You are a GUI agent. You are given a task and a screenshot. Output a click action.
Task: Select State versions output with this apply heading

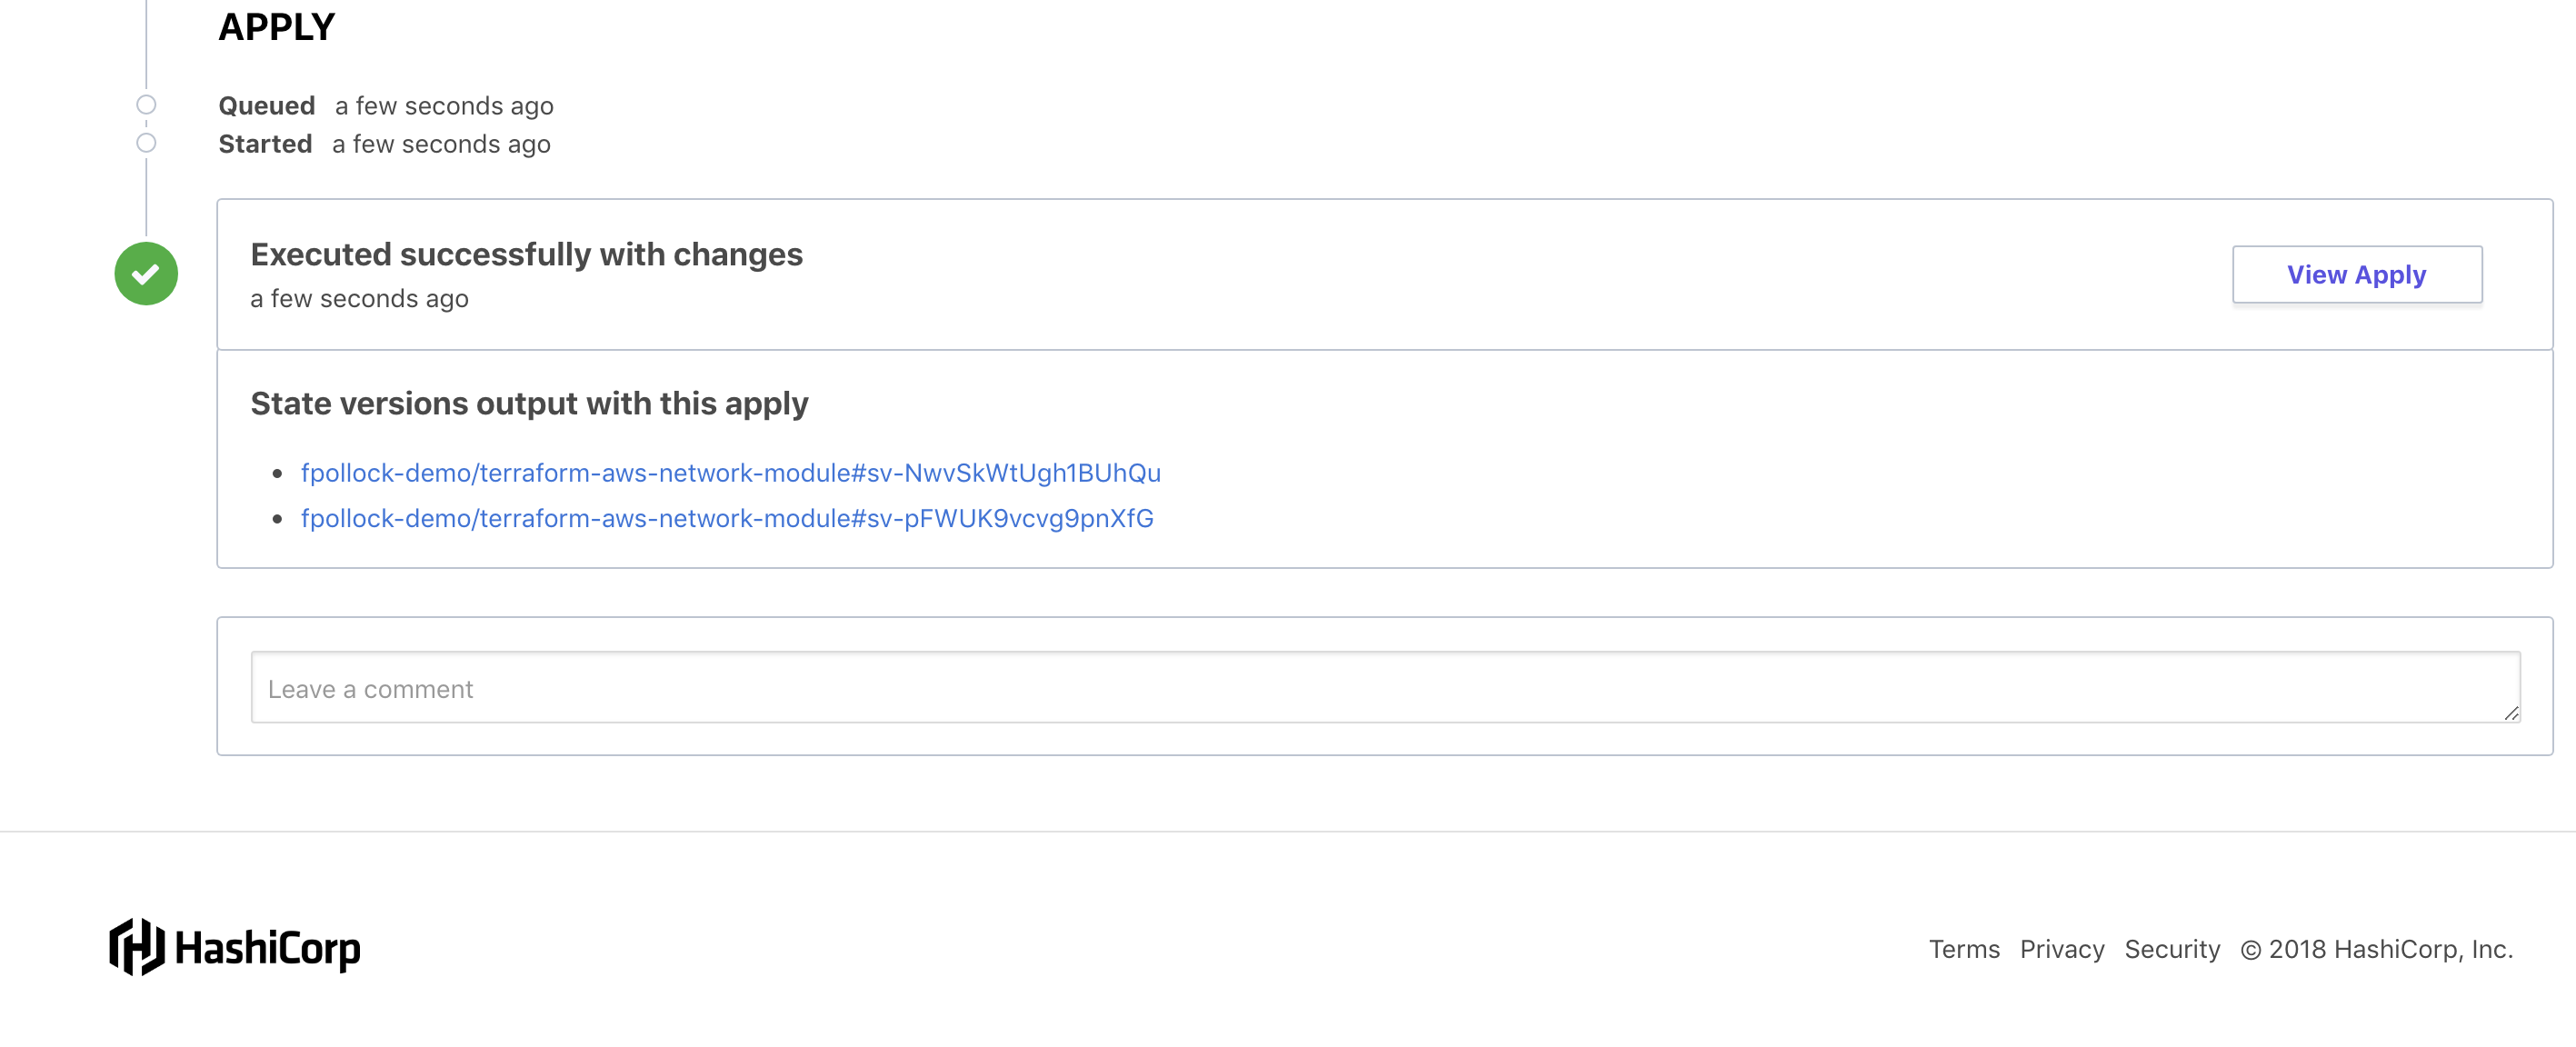tap(529, 404)
